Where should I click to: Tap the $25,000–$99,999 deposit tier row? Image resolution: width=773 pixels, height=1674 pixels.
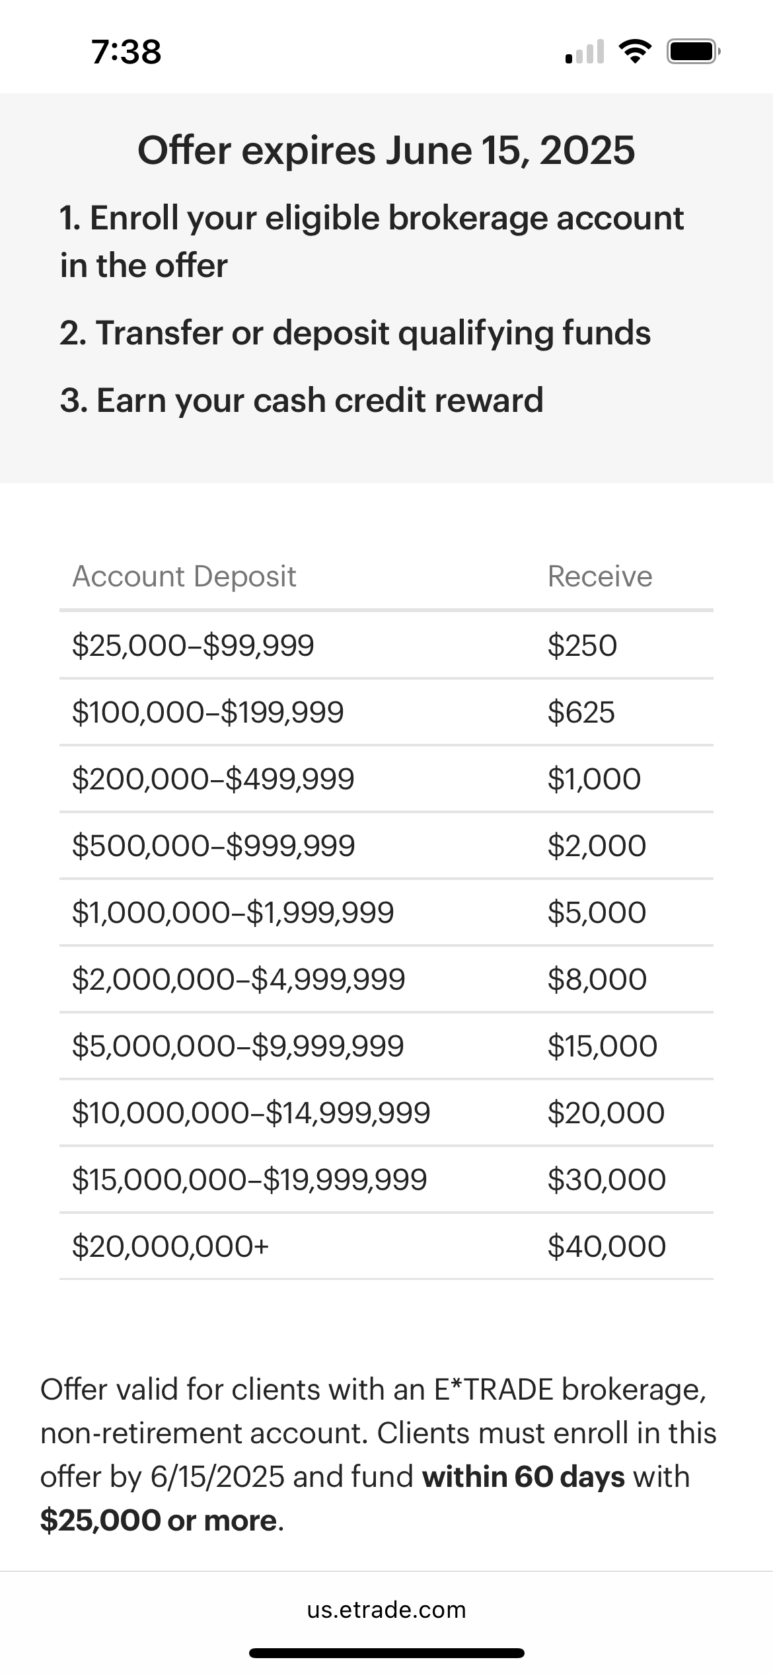(193, 645)
